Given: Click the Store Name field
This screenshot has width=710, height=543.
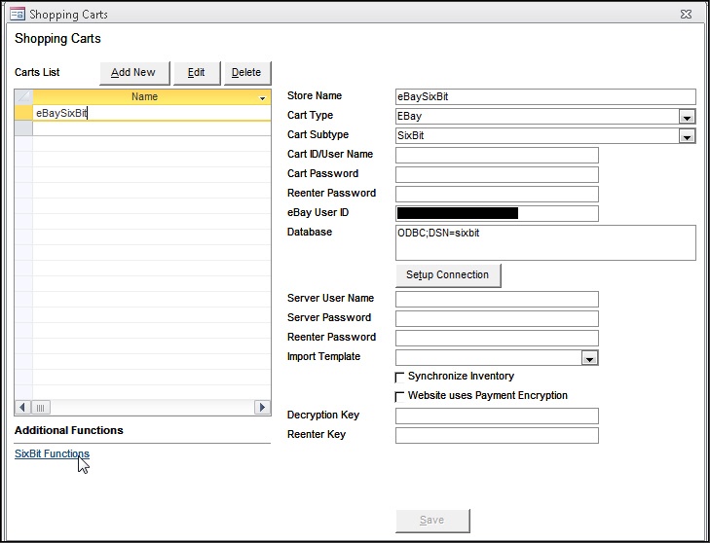Looking at the screenshot, I should [545, 97].
